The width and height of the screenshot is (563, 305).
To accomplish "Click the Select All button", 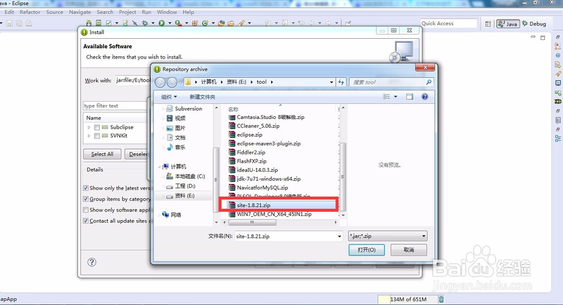I will 102,154.
